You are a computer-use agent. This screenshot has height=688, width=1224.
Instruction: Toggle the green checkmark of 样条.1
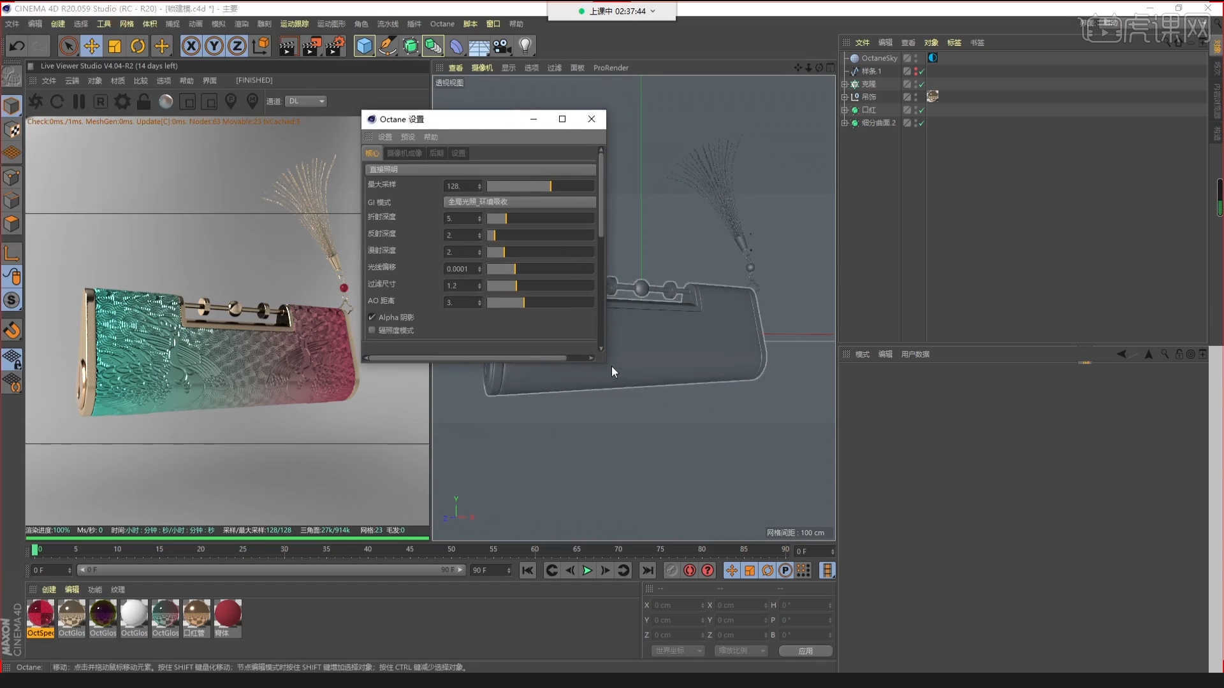pyautogui.click(x=922, y=71)
